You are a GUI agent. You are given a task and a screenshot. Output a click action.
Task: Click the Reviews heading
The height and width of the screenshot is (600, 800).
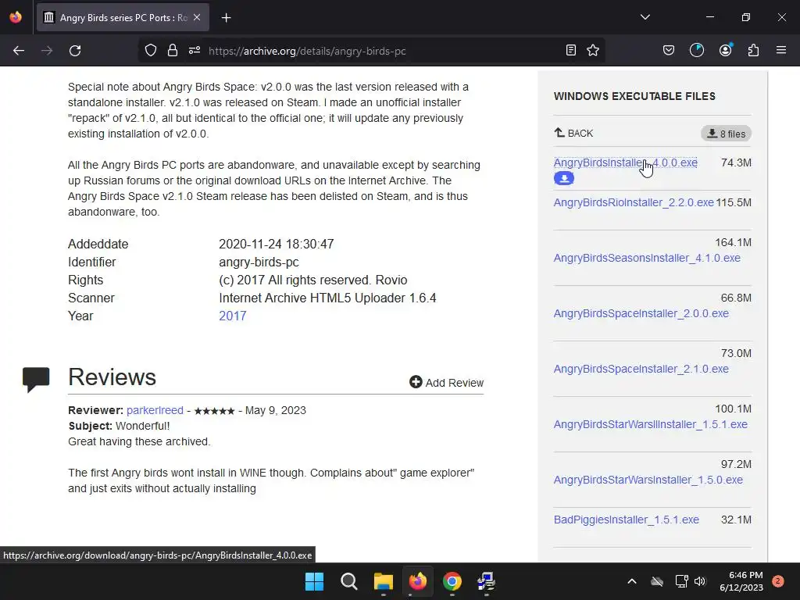click(112, 377)
